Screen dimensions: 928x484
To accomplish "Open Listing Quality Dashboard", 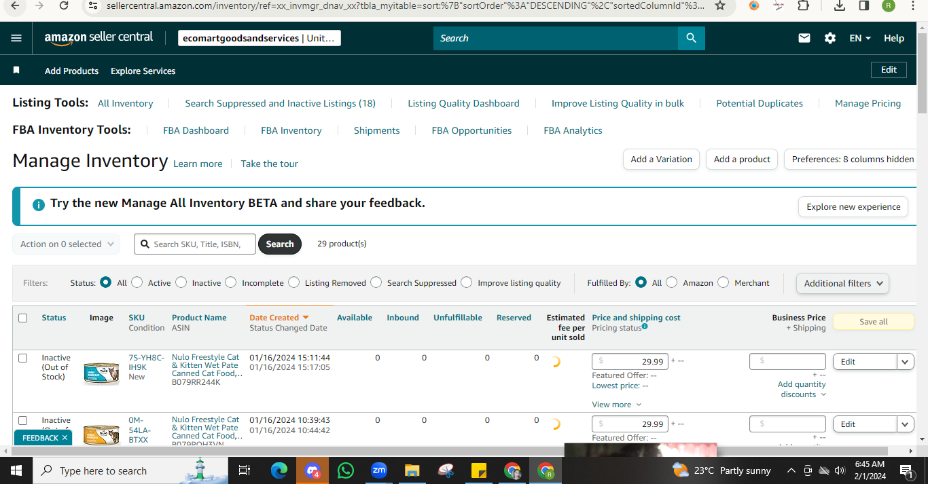I will point(463,103).
